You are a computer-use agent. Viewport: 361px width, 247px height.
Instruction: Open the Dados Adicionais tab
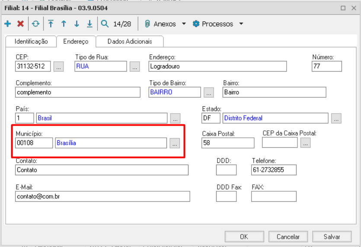pyautogui.click(x=130, y=41)
